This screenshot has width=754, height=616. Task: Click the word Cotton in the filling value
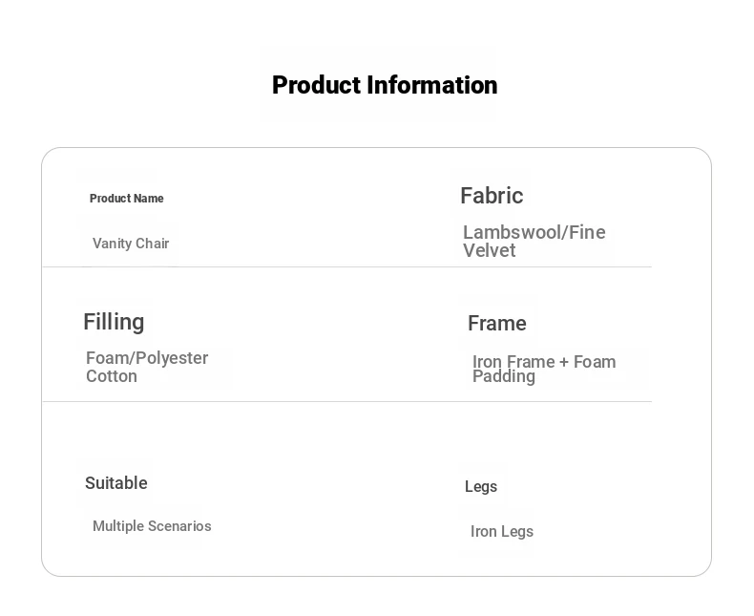112,376
